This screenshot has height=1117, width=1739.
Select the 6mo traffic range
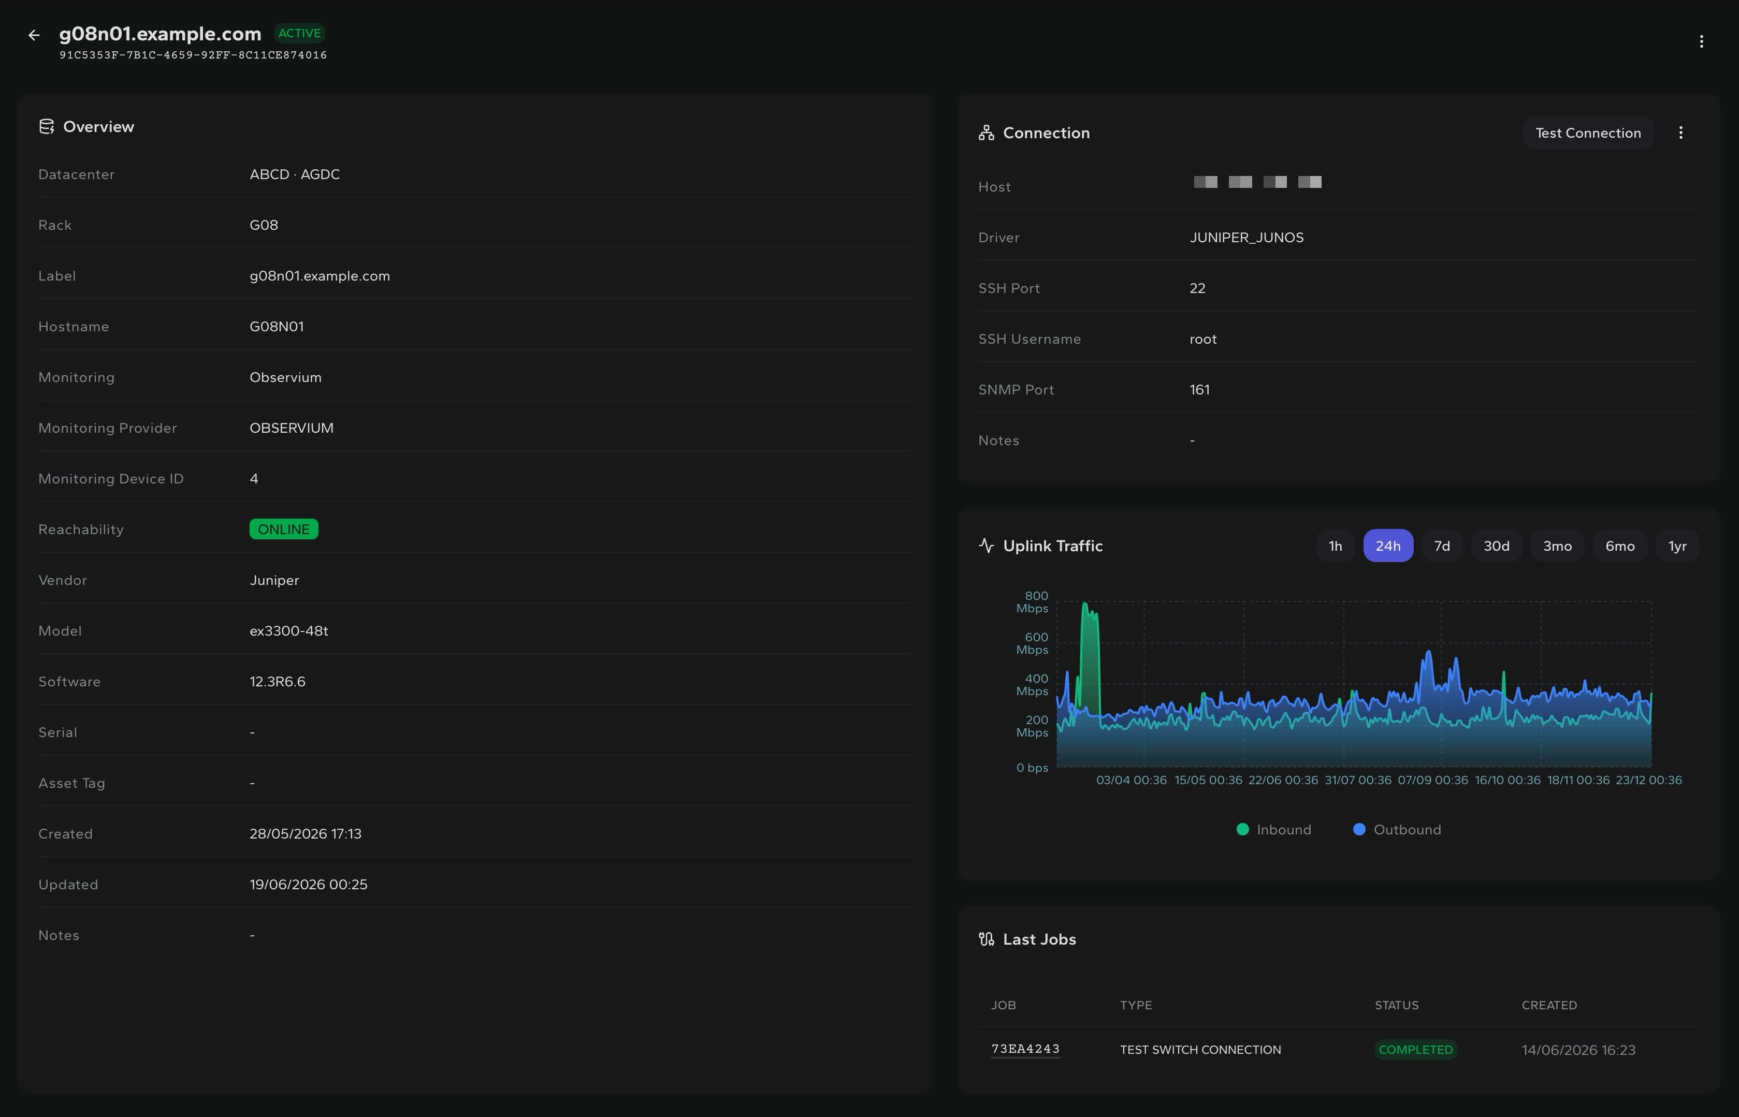point(1619,546)
